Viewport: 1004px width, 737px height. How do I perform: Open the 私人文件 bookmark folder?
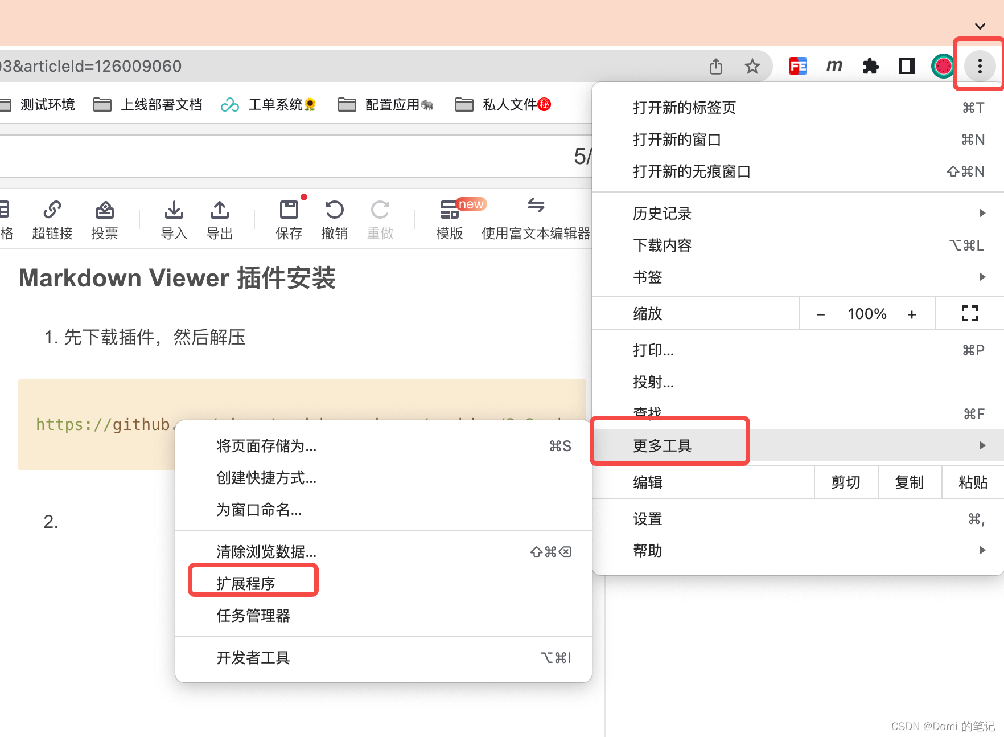coord(503,105)
